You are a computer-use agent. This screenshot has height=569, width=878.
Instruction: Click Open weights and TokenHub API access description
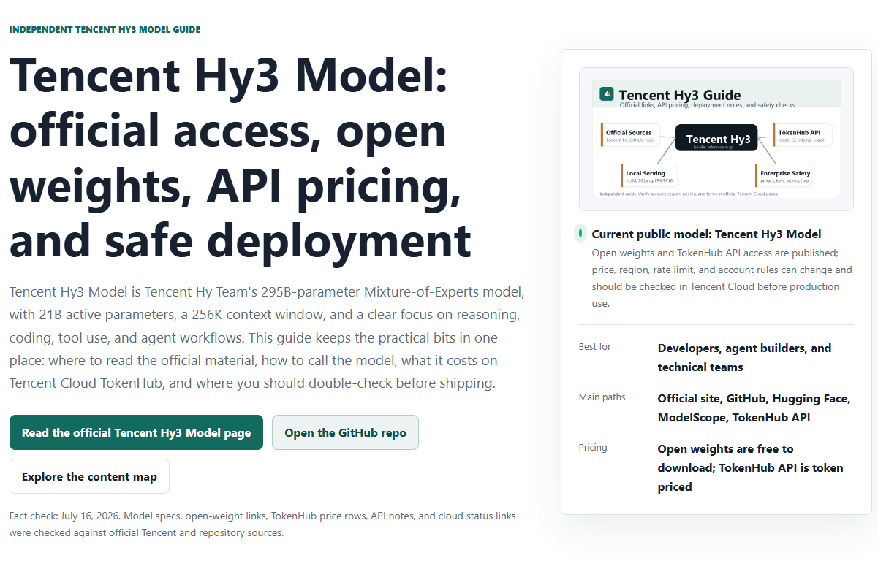tap(722, 278)
